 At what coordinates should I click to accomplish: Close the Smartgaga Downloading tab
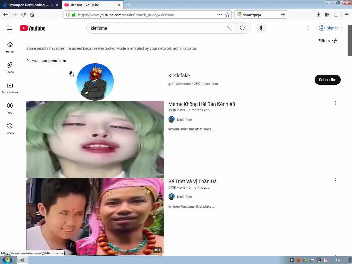57,5
